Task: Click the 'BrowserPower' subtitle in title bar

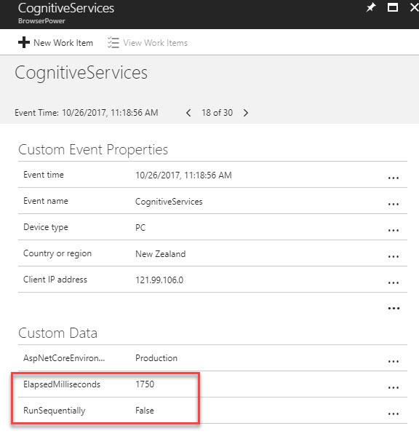Action: click(41, 21)
